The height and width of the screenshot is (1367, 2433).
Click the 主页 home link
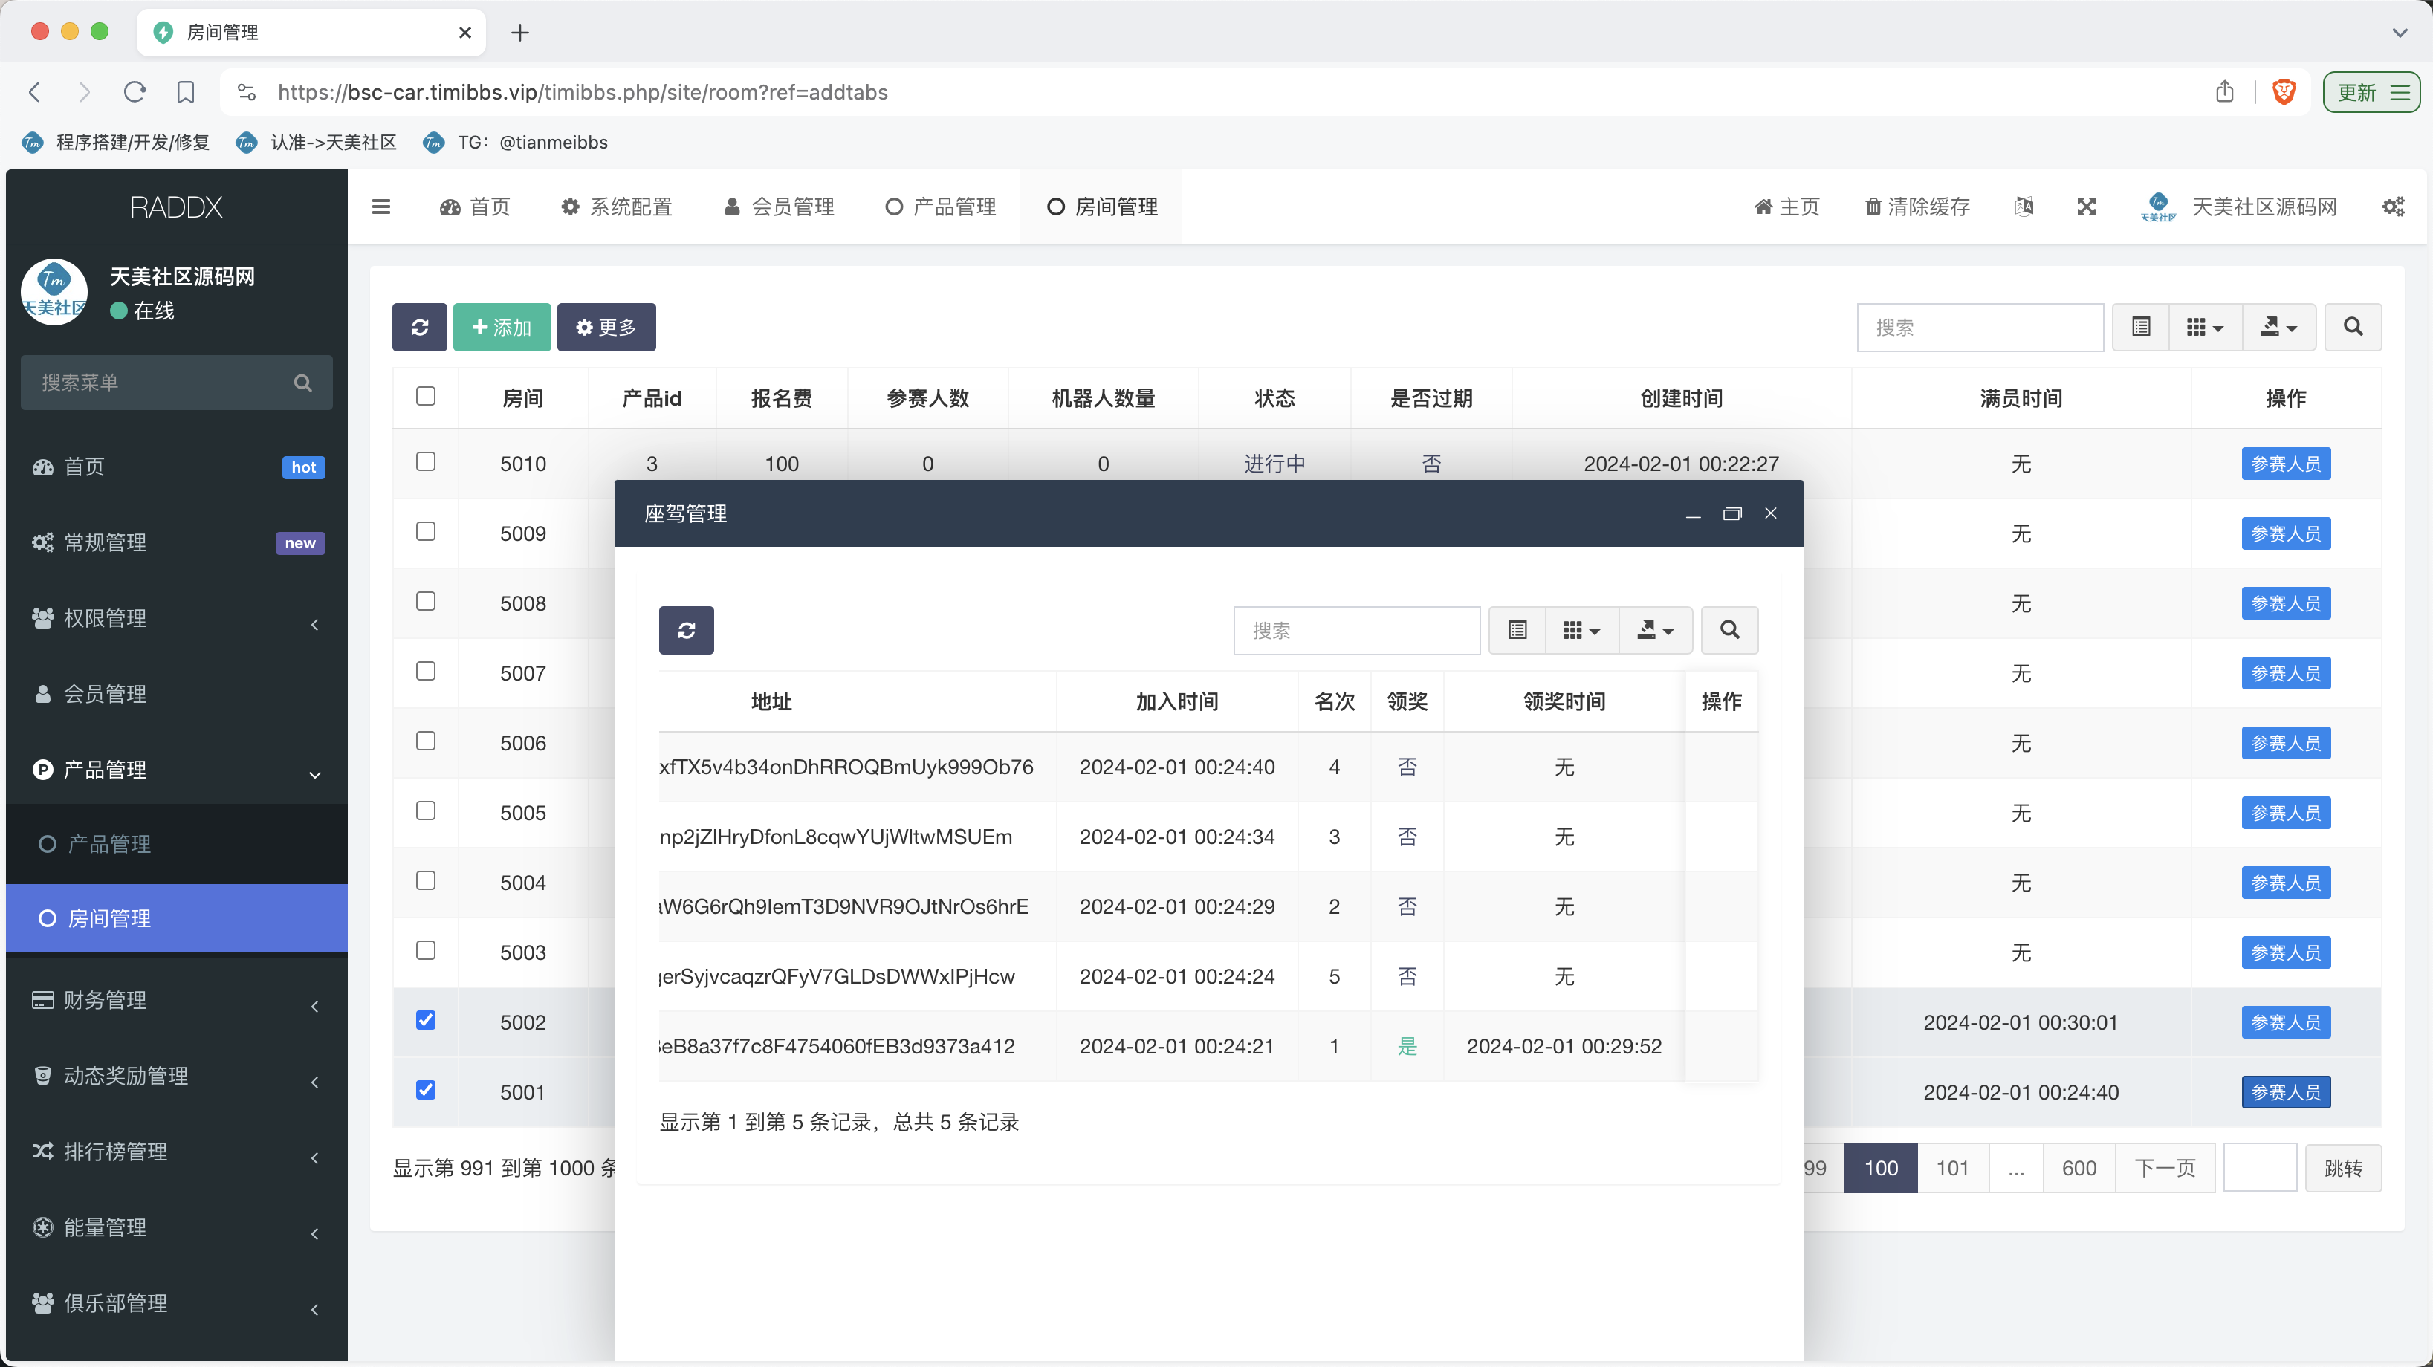tap(1786, 207)
